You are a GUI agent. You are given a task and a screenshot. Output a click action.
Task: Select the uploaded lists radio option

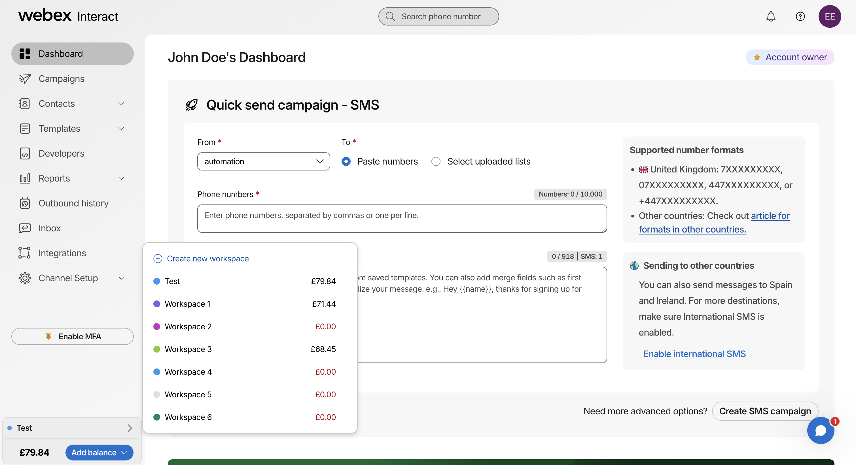point(436,161)
